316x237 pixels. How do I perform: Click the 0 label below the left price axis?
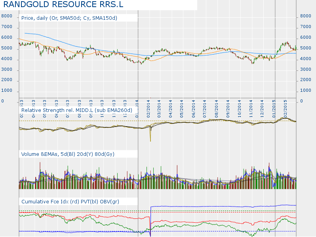2,101
